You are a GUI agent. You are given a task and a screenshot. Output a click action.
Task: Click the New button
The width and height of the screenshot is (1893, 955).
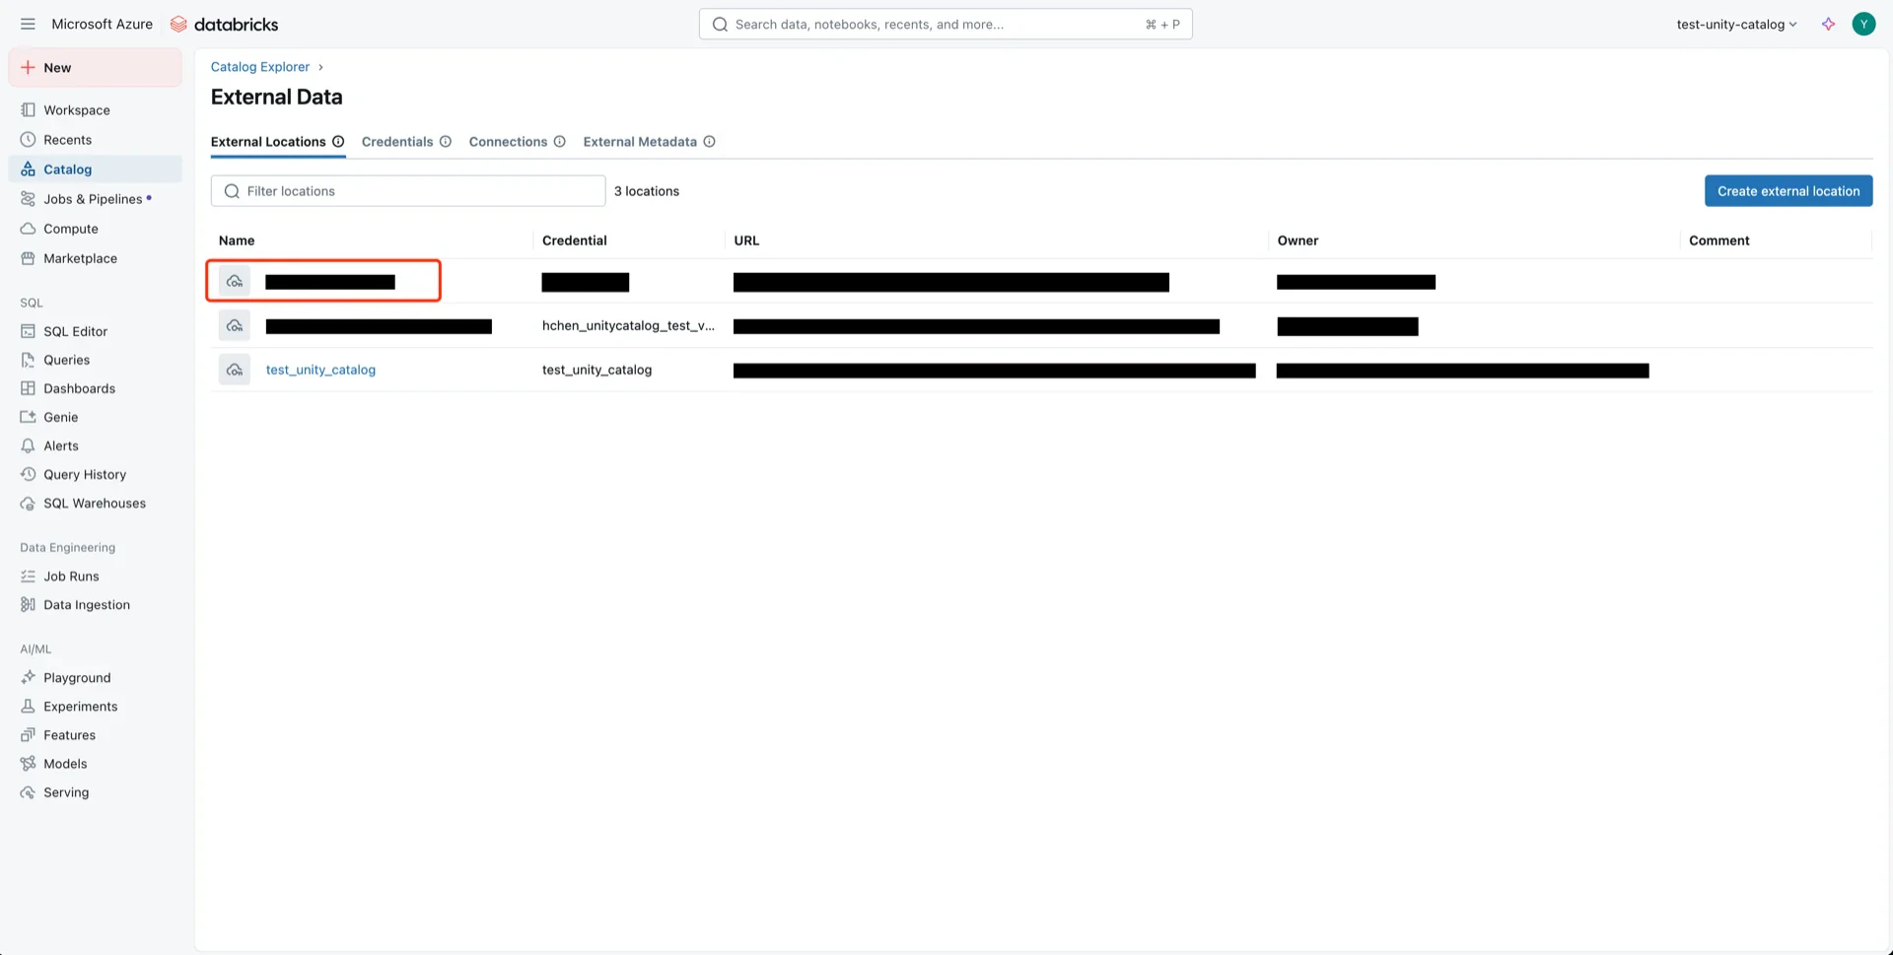(x=95, y=67)
